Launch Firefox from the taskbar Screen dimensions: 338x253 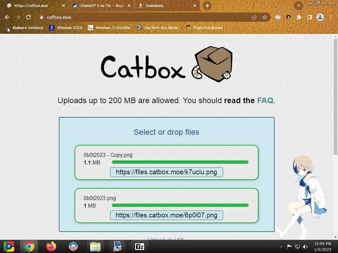[51, 246]
